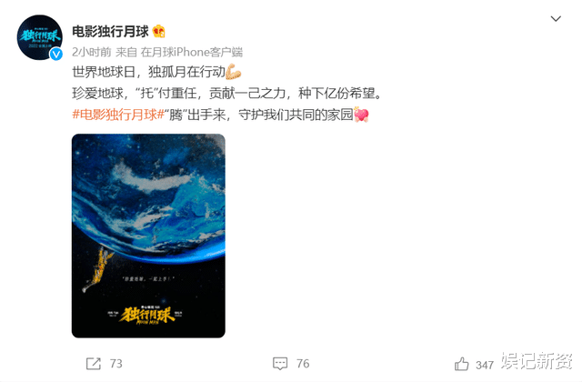Click the comment count 76
Image resolution: width=582 pixels, height=382 pixels.
pos(303,364)
